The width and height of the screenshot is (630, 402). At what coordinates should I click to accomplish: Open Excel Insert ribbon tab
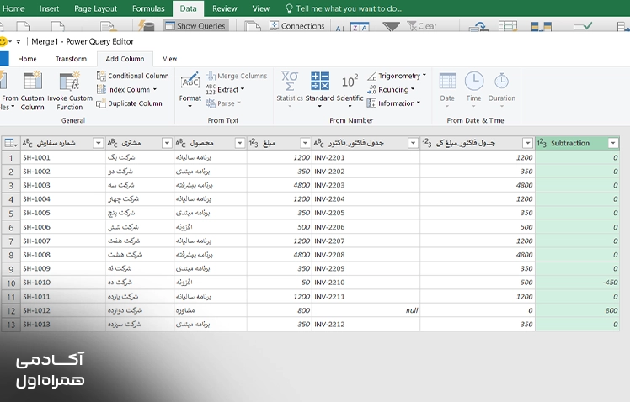pos(49,8)
